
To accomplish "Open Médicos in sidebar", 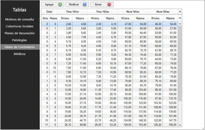I will tap(20, 54).
